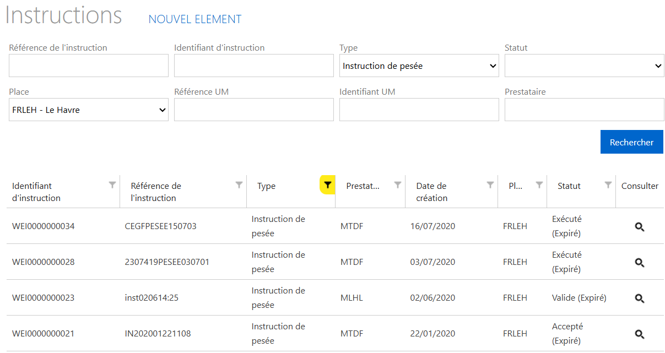Sort by Date de création column header
This screenshot has width=665, height=353.
tap(431, 192)
